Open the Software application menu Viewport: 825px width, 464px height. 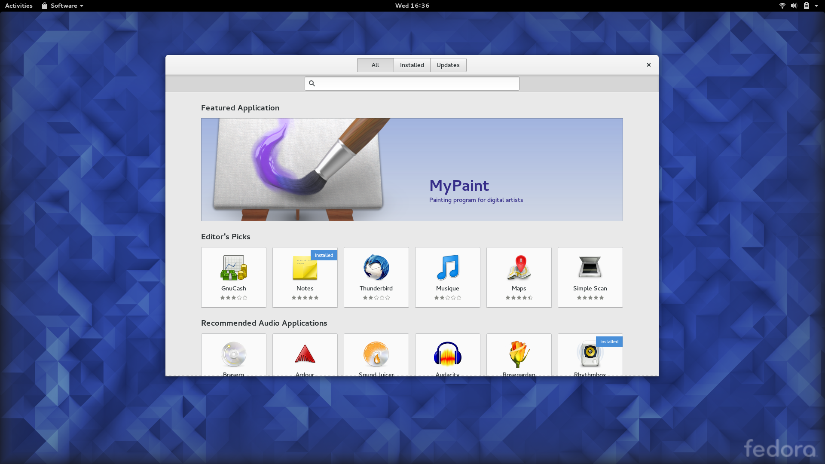[63, 6]
